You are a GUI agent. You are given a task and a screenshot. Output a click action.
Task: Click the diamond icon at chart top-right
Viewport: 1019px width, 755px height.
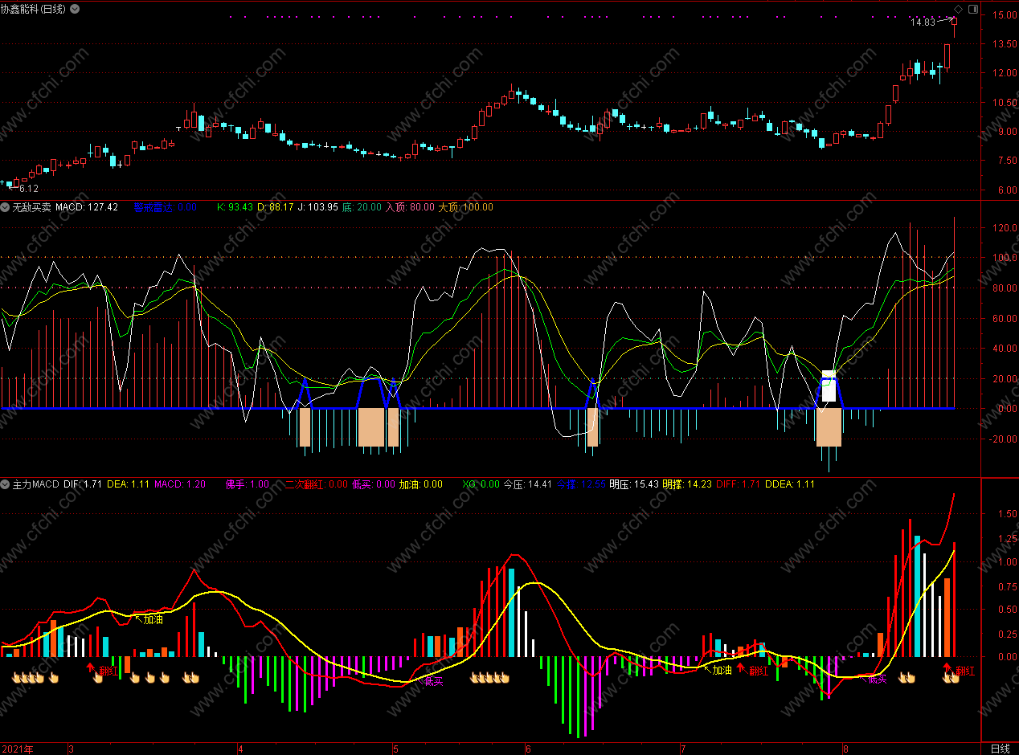[957, 9]
